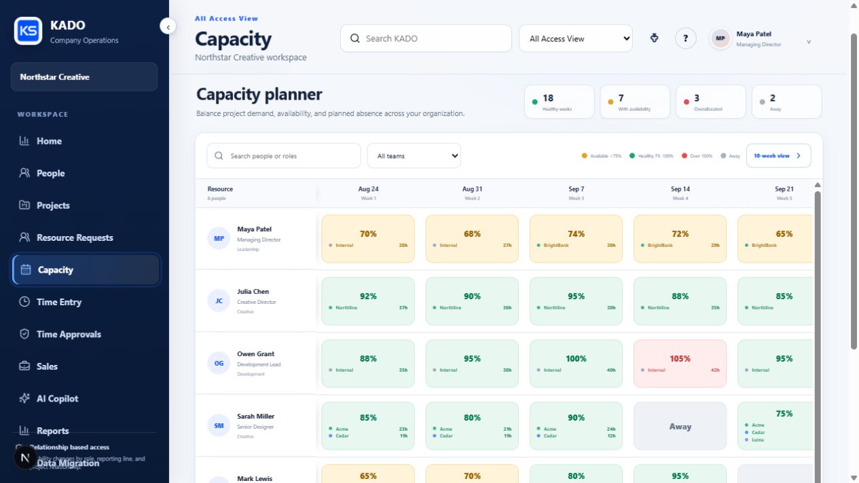Viewport: 859px width, 483px height.
Task: Click Sarah Miller's 80% Aug 31 cell
Action: click(x=472, y=426)
